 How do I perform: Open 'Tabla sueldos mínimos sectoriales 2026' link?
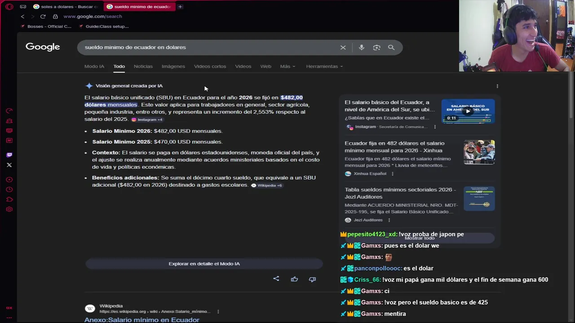(x=400, y=193)
